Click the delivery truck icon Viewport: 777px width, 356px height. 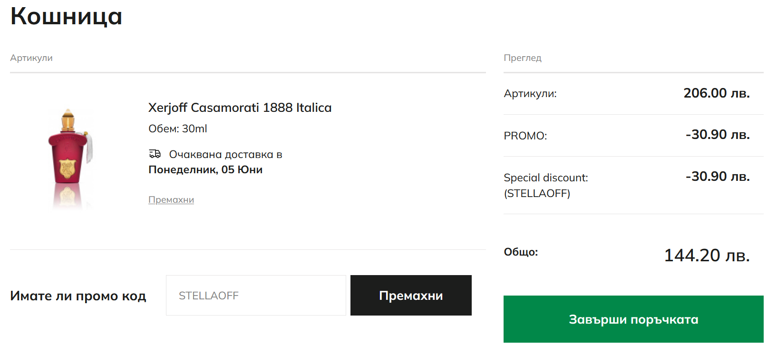pyautogui.click(x=155, y=154)
